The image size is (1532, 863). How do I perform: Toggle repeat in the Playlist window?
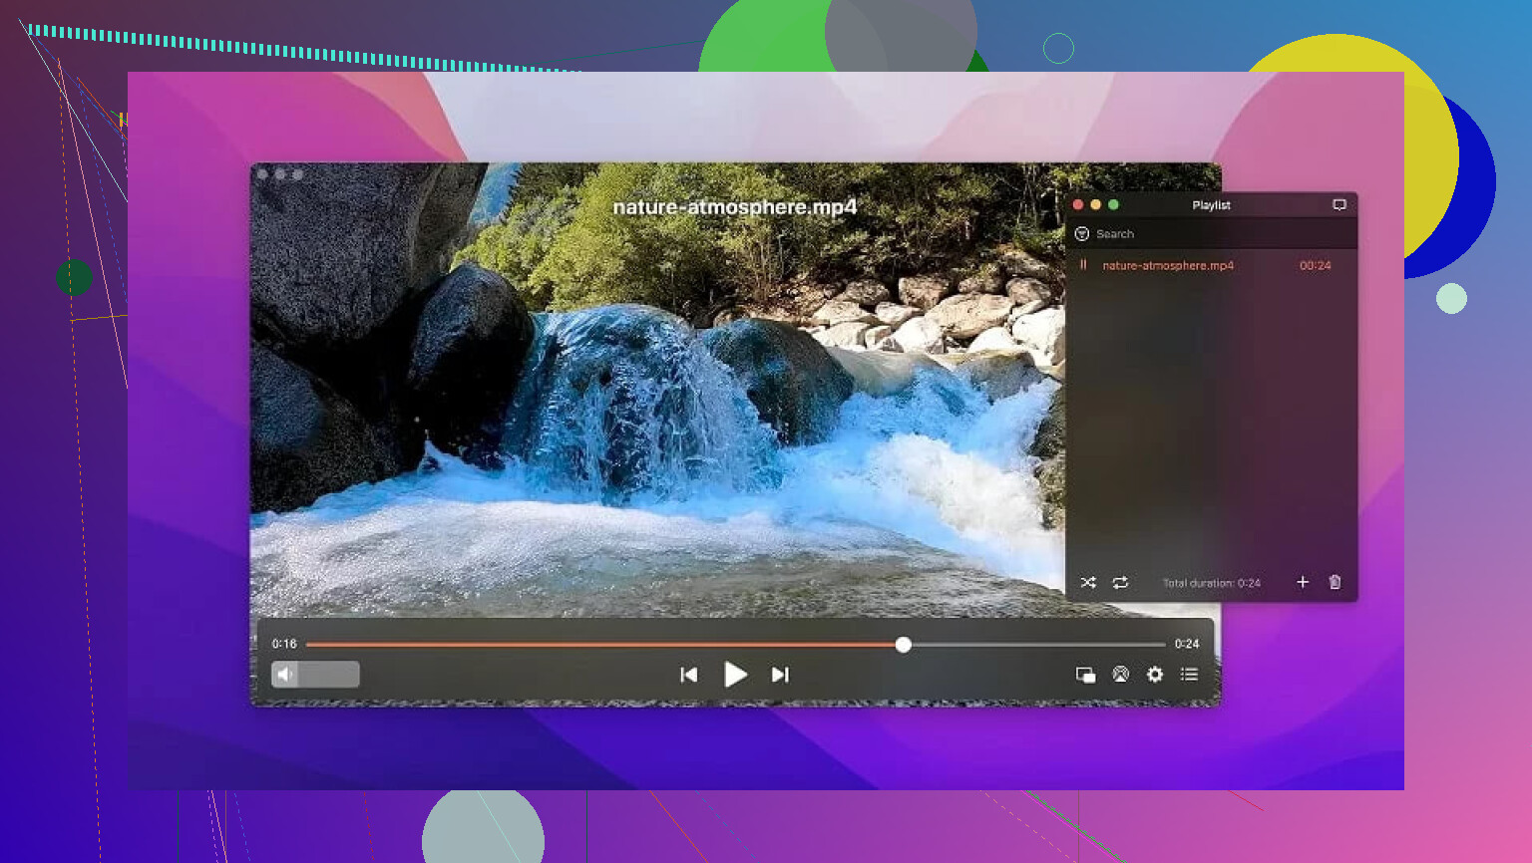1120,583
